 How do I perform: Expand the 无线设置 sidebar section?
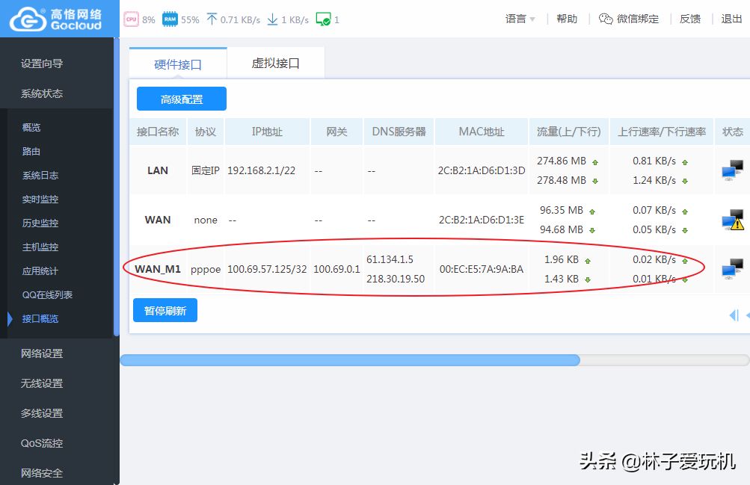[x=42, y=383]
